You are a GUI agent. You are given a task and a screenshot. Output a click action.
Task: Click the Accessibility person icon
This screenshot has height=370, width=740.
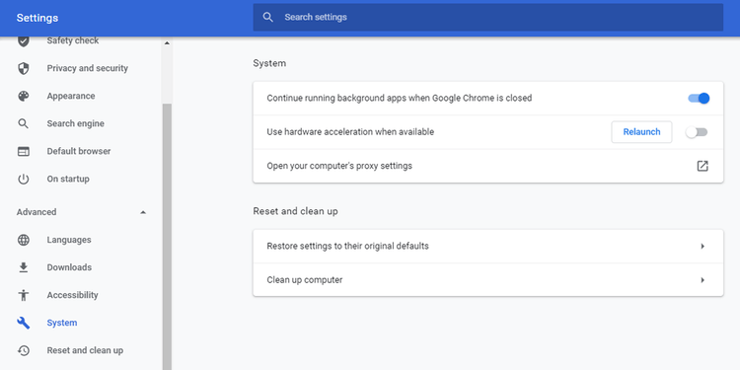coord(23,295)
